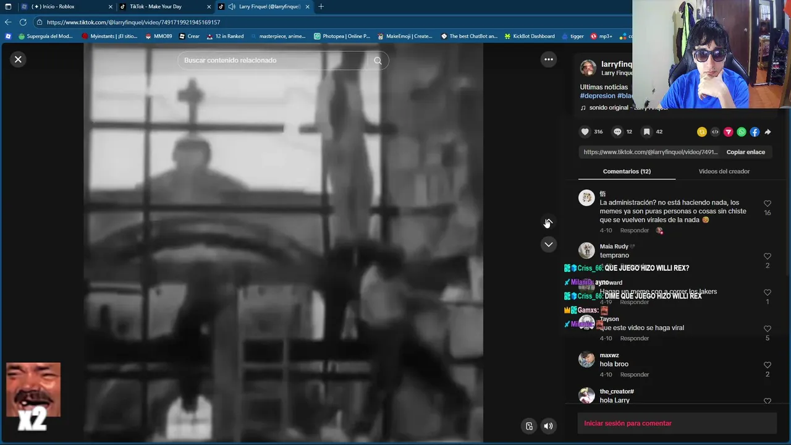Reply to the 'La administración?' comment
Image resolution: width=791 pixels, height=445 pixels.
(x=635, y=231)
